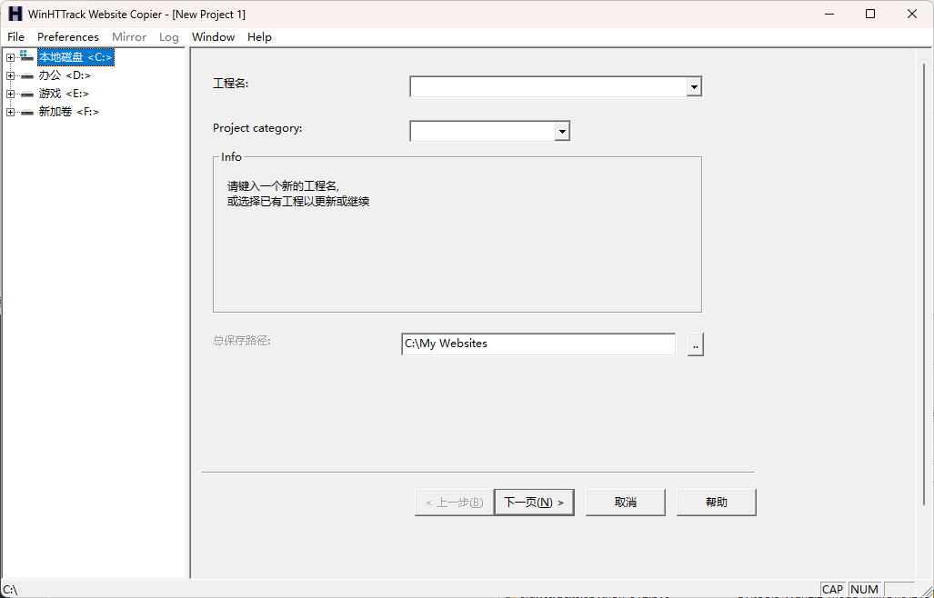
Task: Click the F: drive icon
Action: point(26,112)
